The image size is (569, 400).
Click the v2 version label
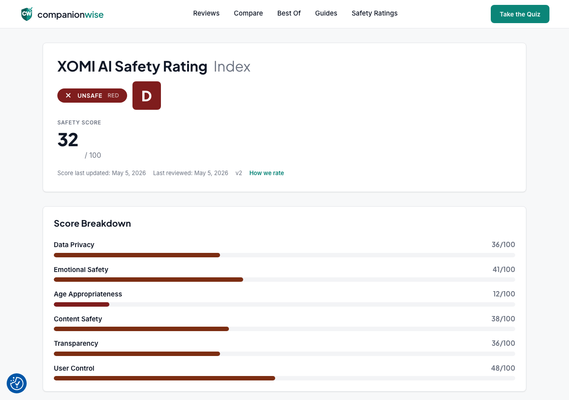click(x=239, y=173)
